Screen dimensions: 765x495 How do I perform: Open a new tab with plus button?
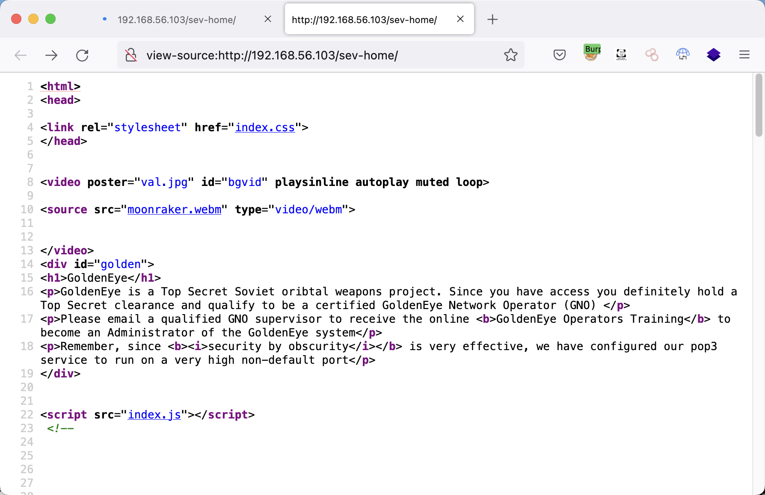click(492, 20)
